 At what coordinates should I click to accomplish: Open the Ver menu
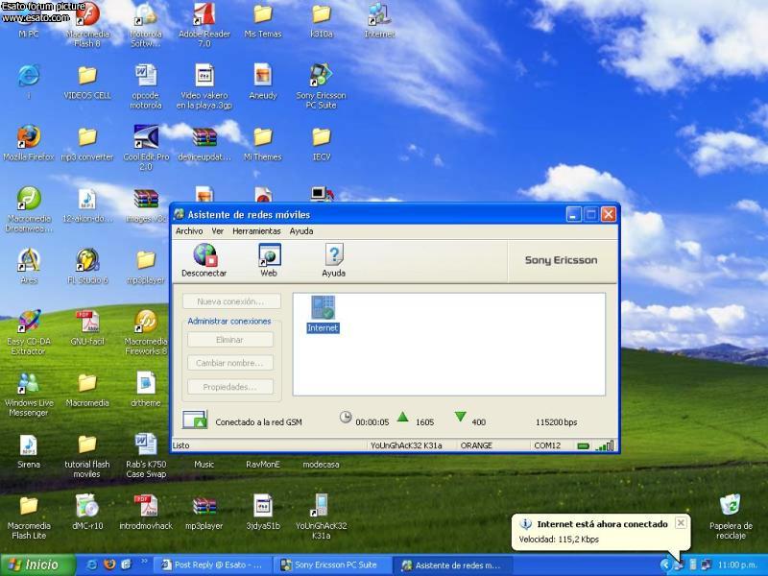click(x=218, y=231)
